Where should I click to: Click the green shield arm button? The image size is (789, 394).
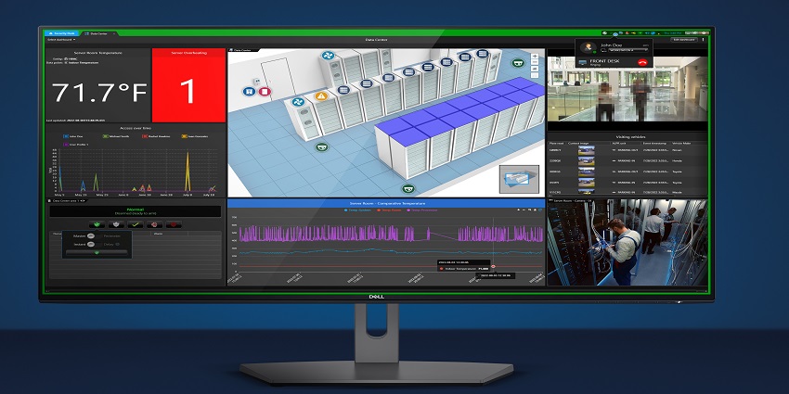click(x=97, y=224)
